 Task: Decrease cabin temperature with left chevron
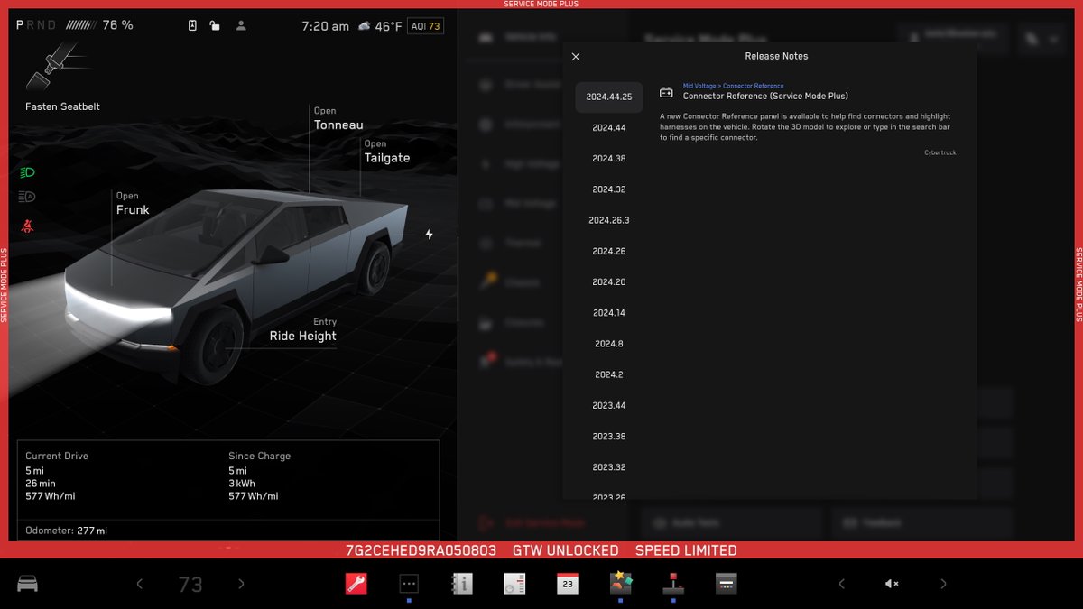pos(139,584)
